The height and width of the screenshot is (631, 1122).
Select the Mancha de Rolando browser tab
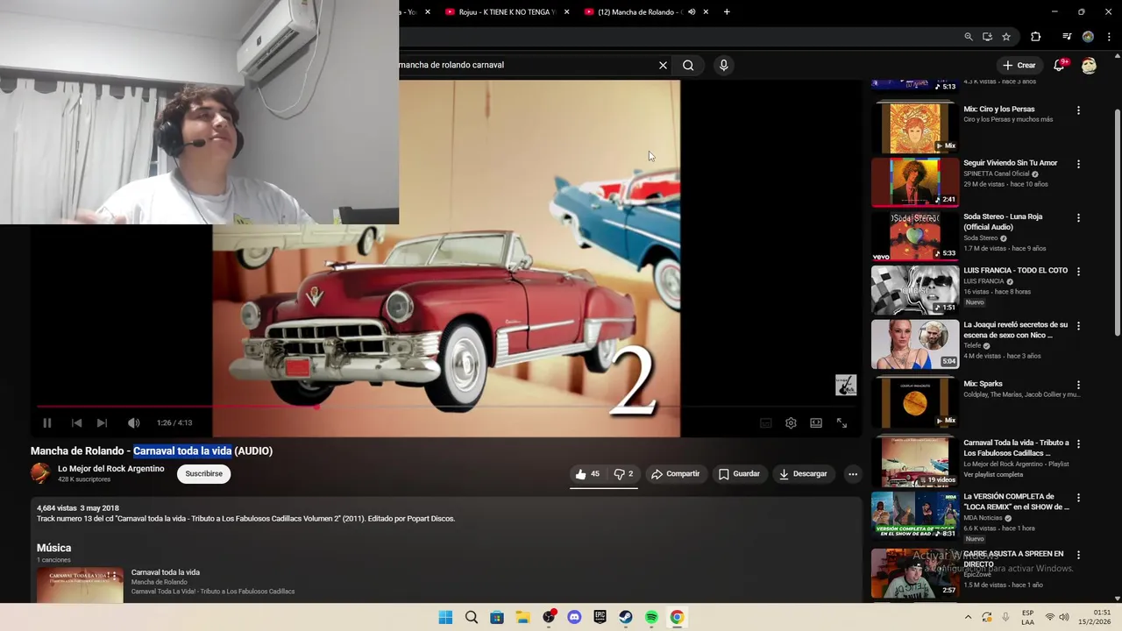click(635, 12)
